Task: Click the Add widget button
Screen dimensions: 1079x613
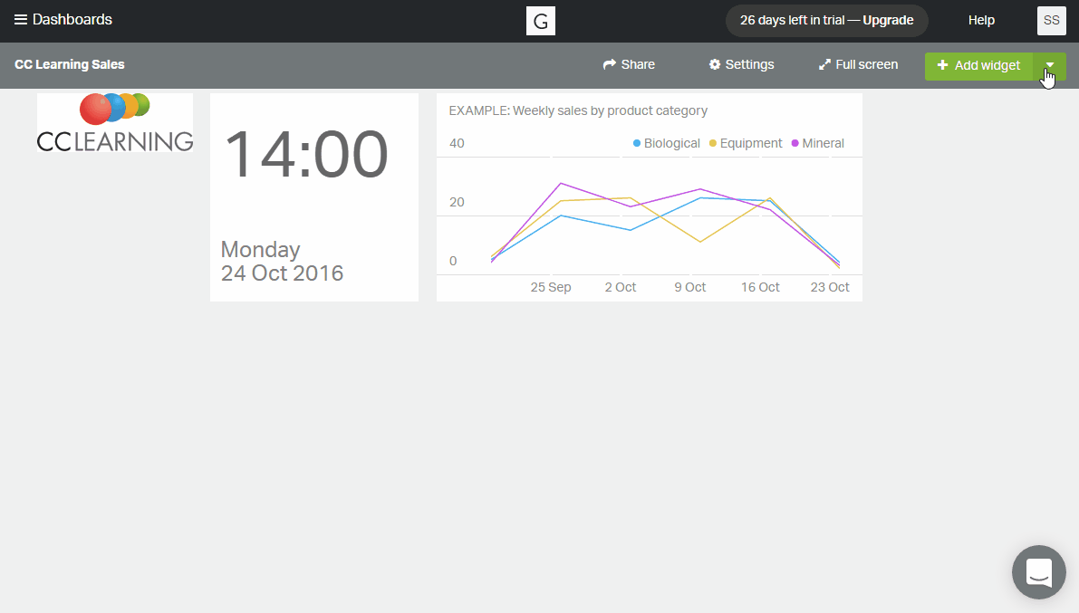Action: click(978, 65)
